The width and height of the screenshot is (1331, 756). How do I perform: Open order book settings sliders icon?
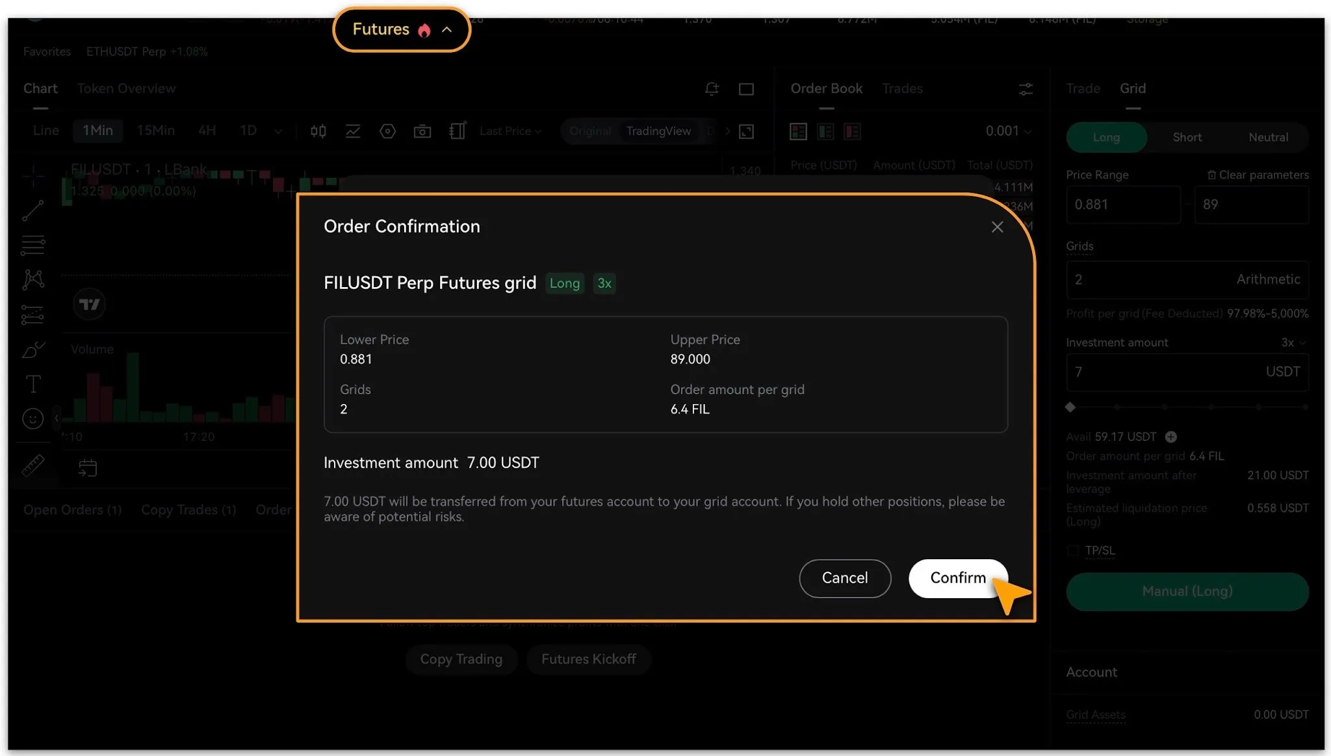[1026, 89]
